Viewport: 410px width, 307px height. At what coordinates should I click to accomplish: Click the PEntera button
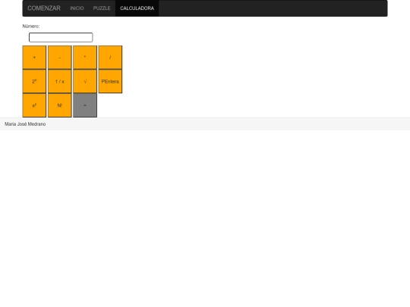coord(110,81)
